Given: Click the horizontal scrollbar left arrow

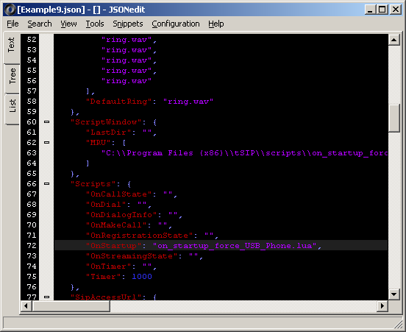Looking at the screenshot, I should point(26,306).
